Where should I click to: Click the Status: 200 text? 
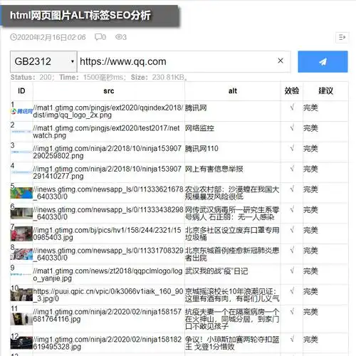click(32, 77)
